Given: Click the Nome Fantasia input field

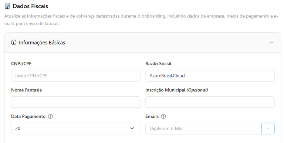Looking at the screenshot, I should click(76, 102).
